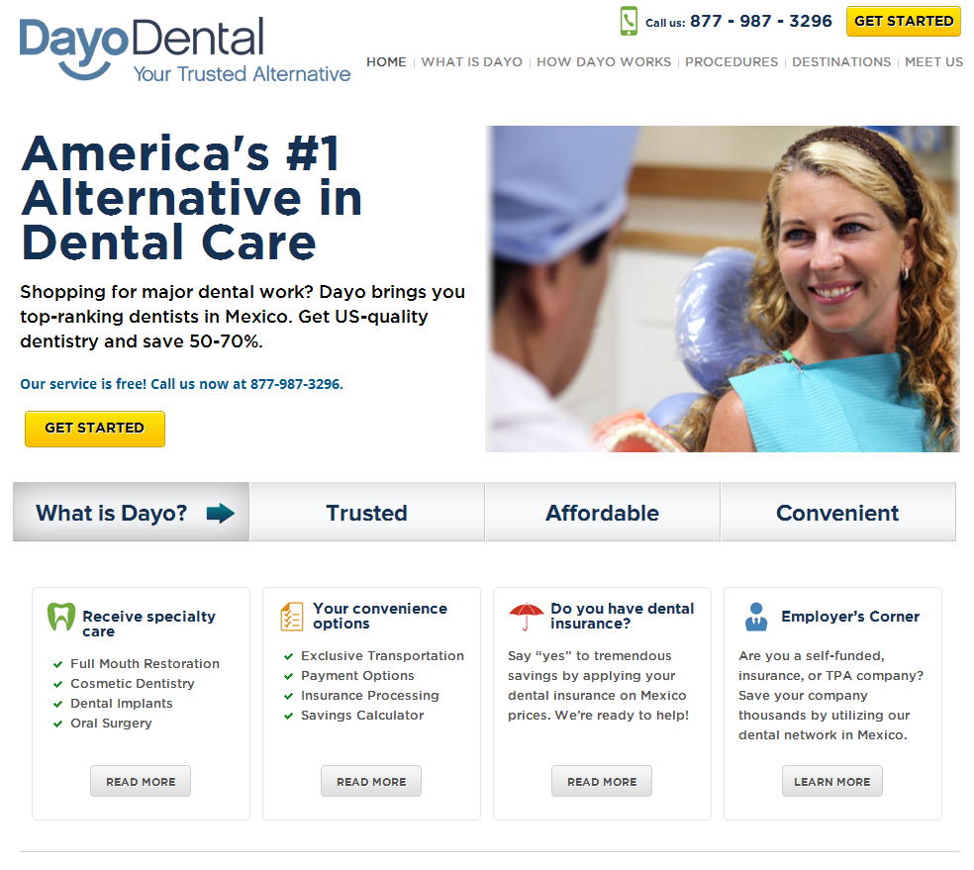Open the Procedures menu item
Viewport: 974px width, 870px height.
tap(731, 62)
